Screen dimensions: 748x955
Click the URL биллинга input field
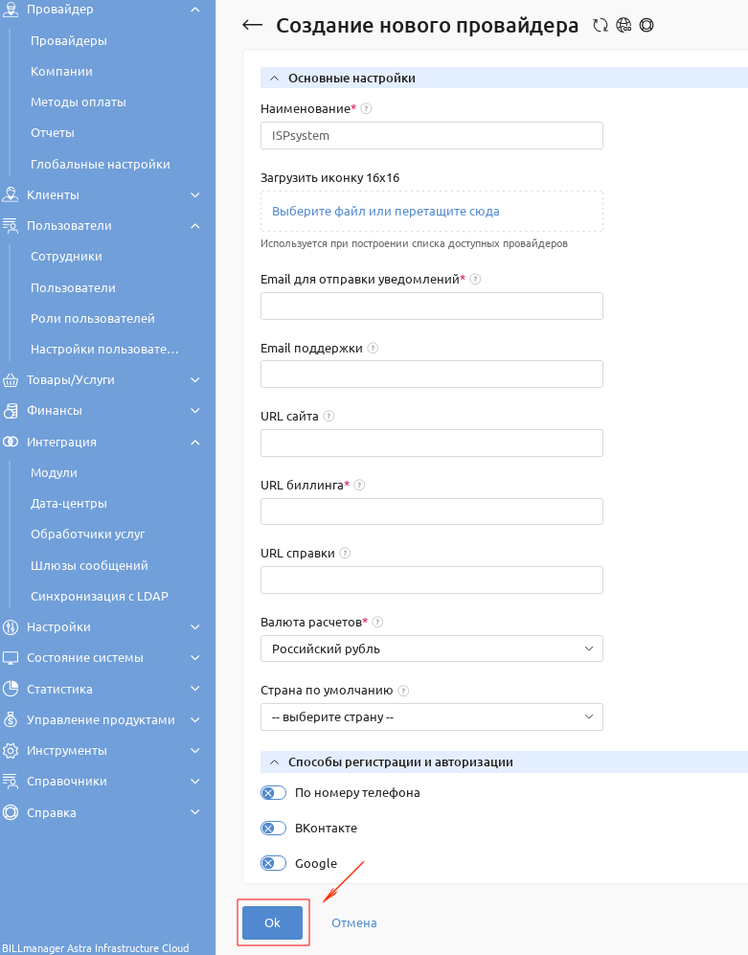[x=432, y=512]
